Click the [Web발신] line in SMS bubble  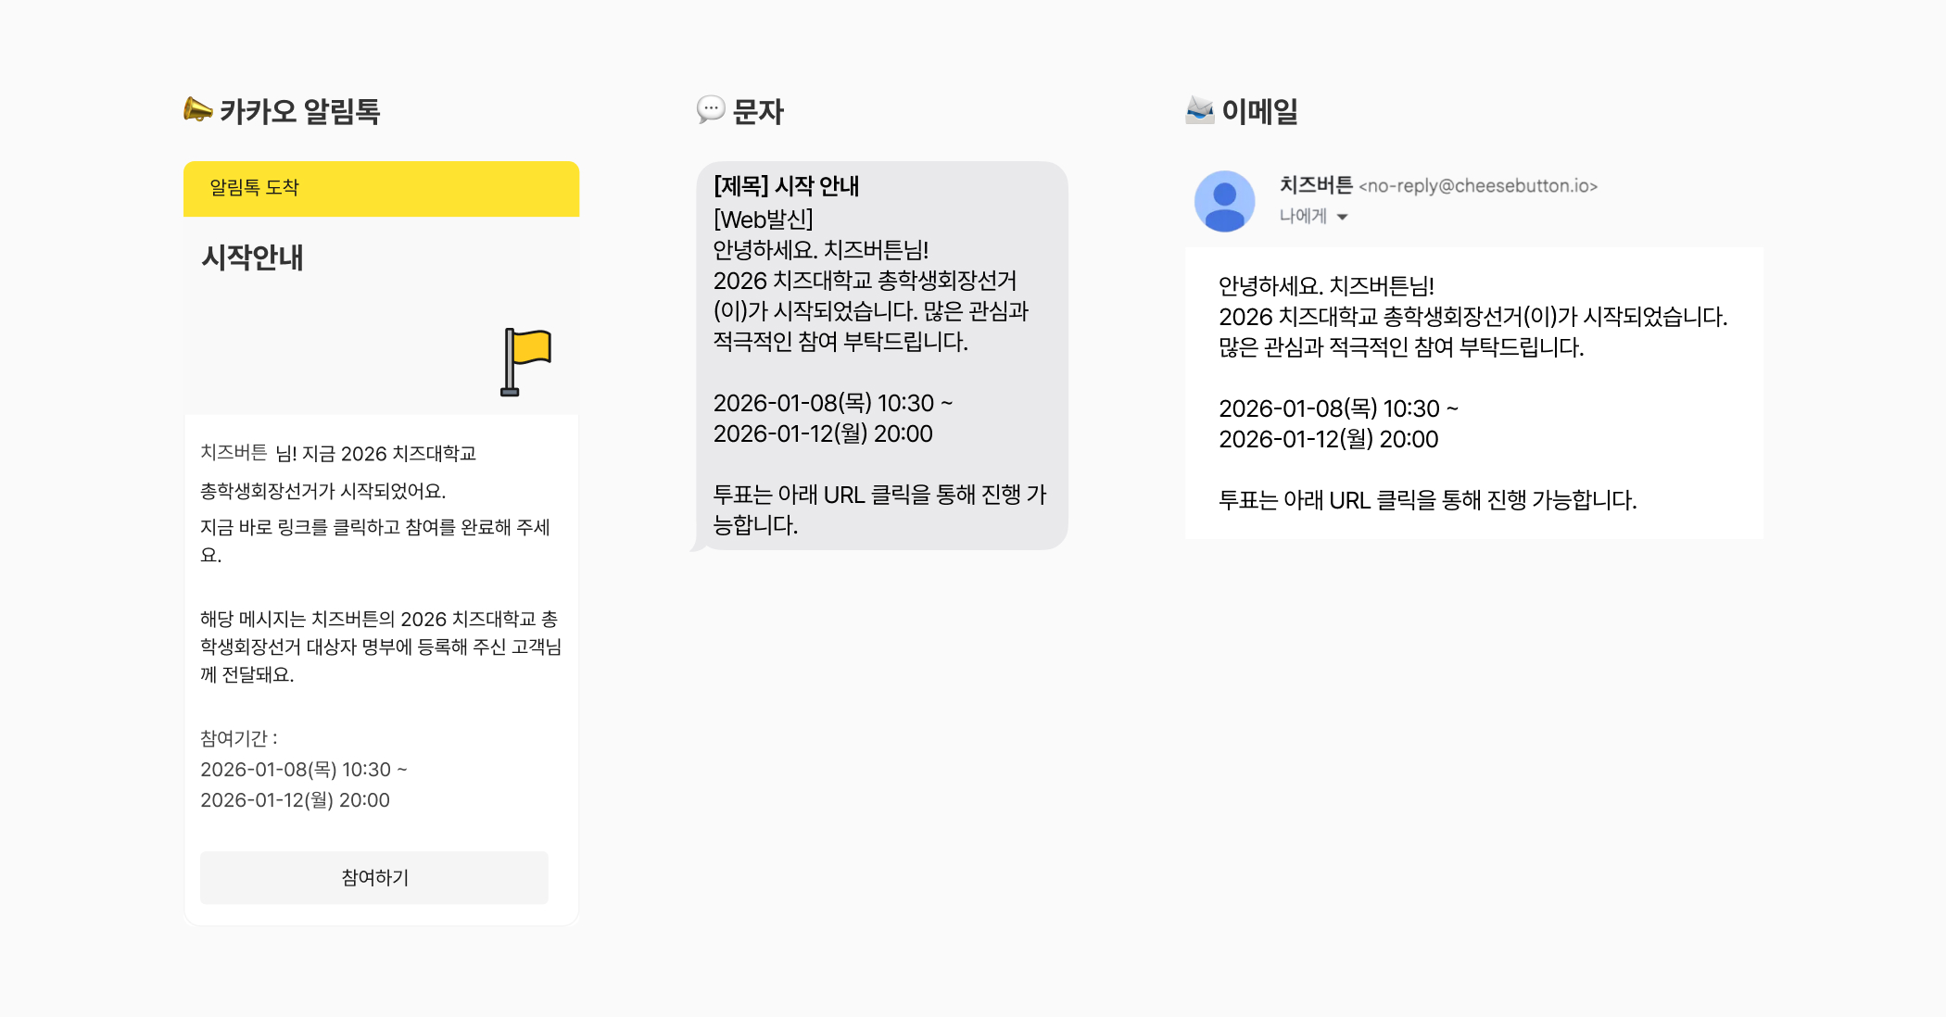[x=763, y=220]
